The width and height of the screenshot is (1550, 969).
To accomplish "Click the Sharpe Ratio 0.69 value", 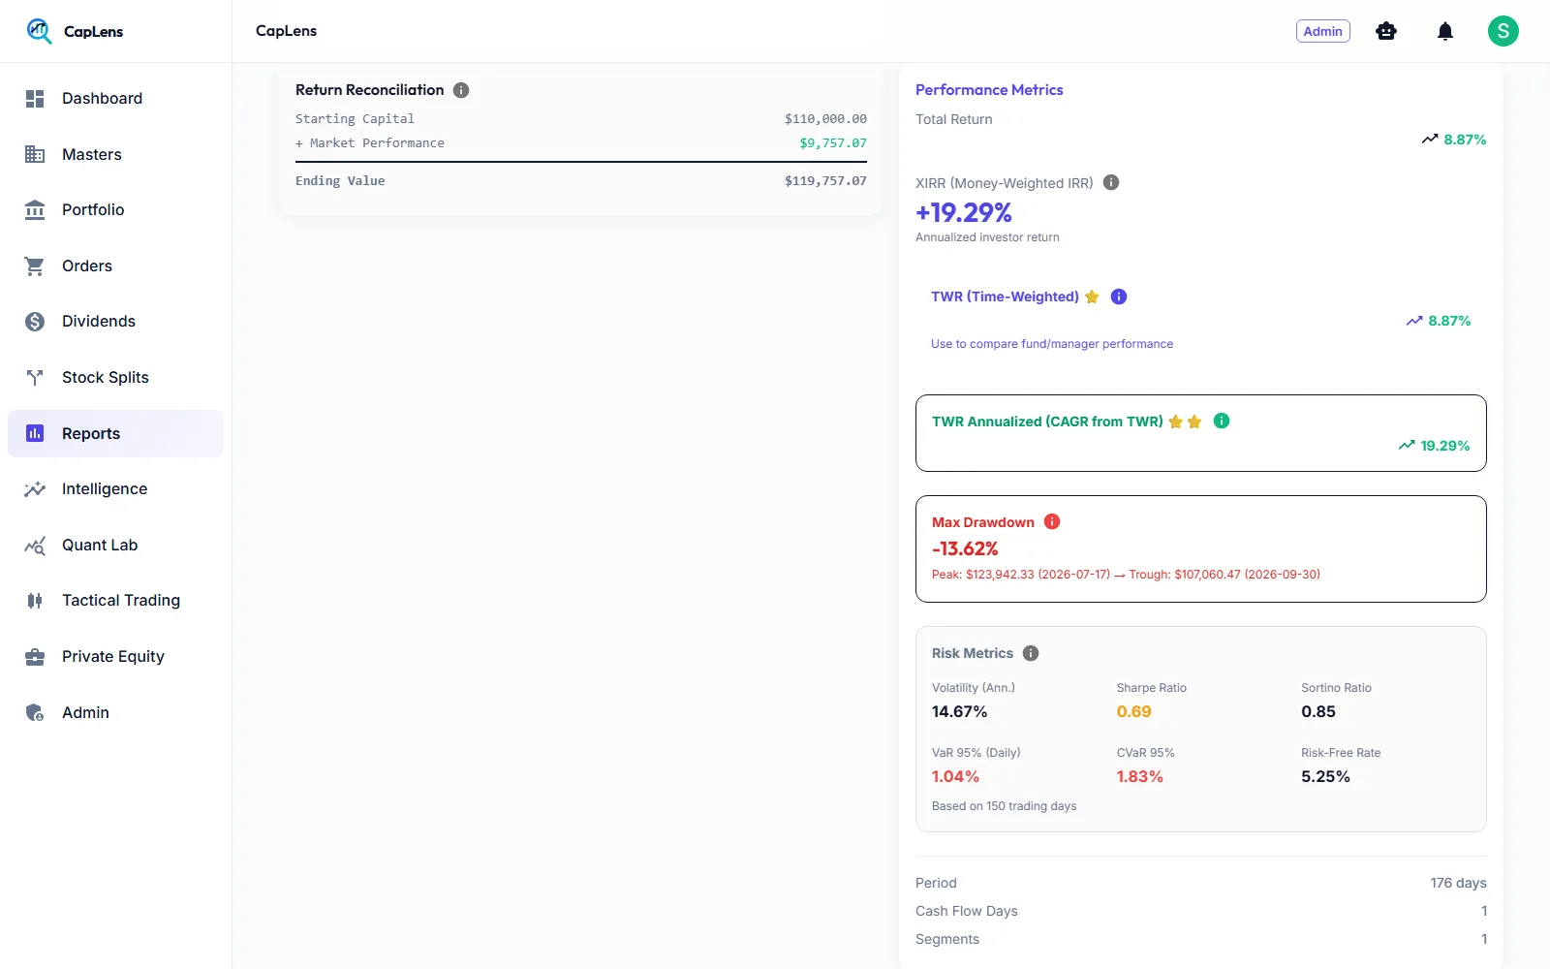I will click(x=1133, y=711).
